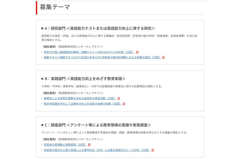The width and height of the screenshot is (241, 161).
Task: Open 明示的知識を外化して正確性の向上 (36回) link
Action: [83, 104]
